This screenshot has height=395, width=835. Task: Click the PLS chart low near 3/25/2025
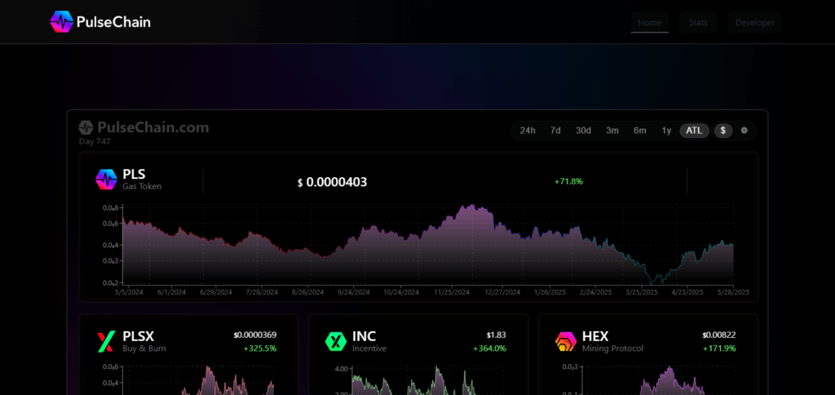pos(651,282)
